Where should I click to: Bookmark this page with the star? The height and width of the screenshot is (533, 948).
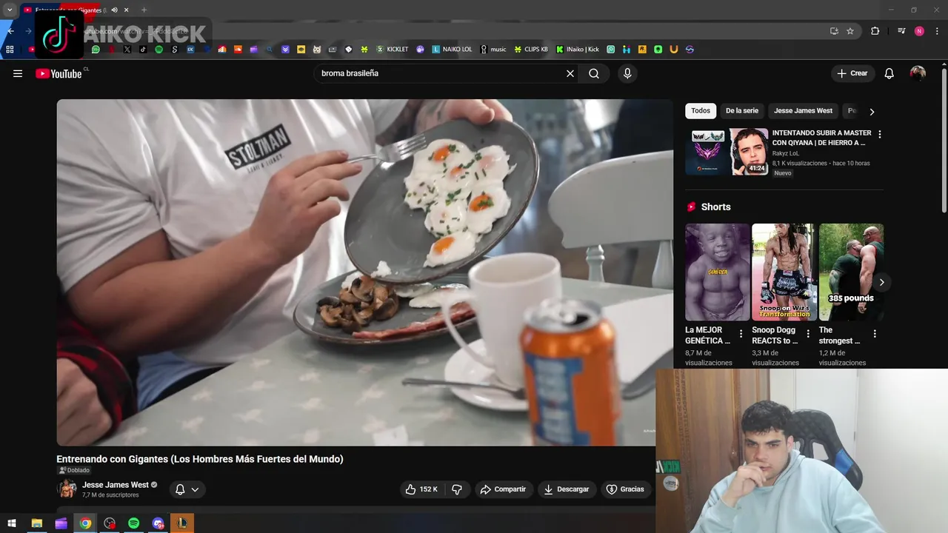pyautogui.click(x=850, y=31)
